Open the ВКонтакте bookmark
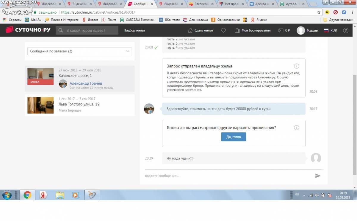Viewport: 357px width, 221px height. click(x=170, y=20)
